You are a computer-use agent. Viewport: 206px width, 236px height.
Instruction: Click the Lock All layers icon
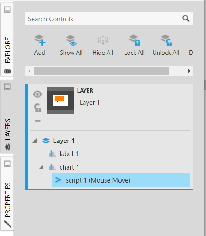pyautogui.click(x=135, y=40)
